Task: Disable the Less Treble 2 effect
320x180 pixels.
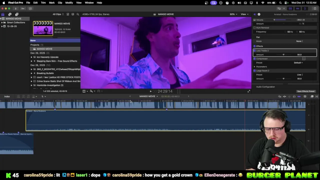Action: 254,51
